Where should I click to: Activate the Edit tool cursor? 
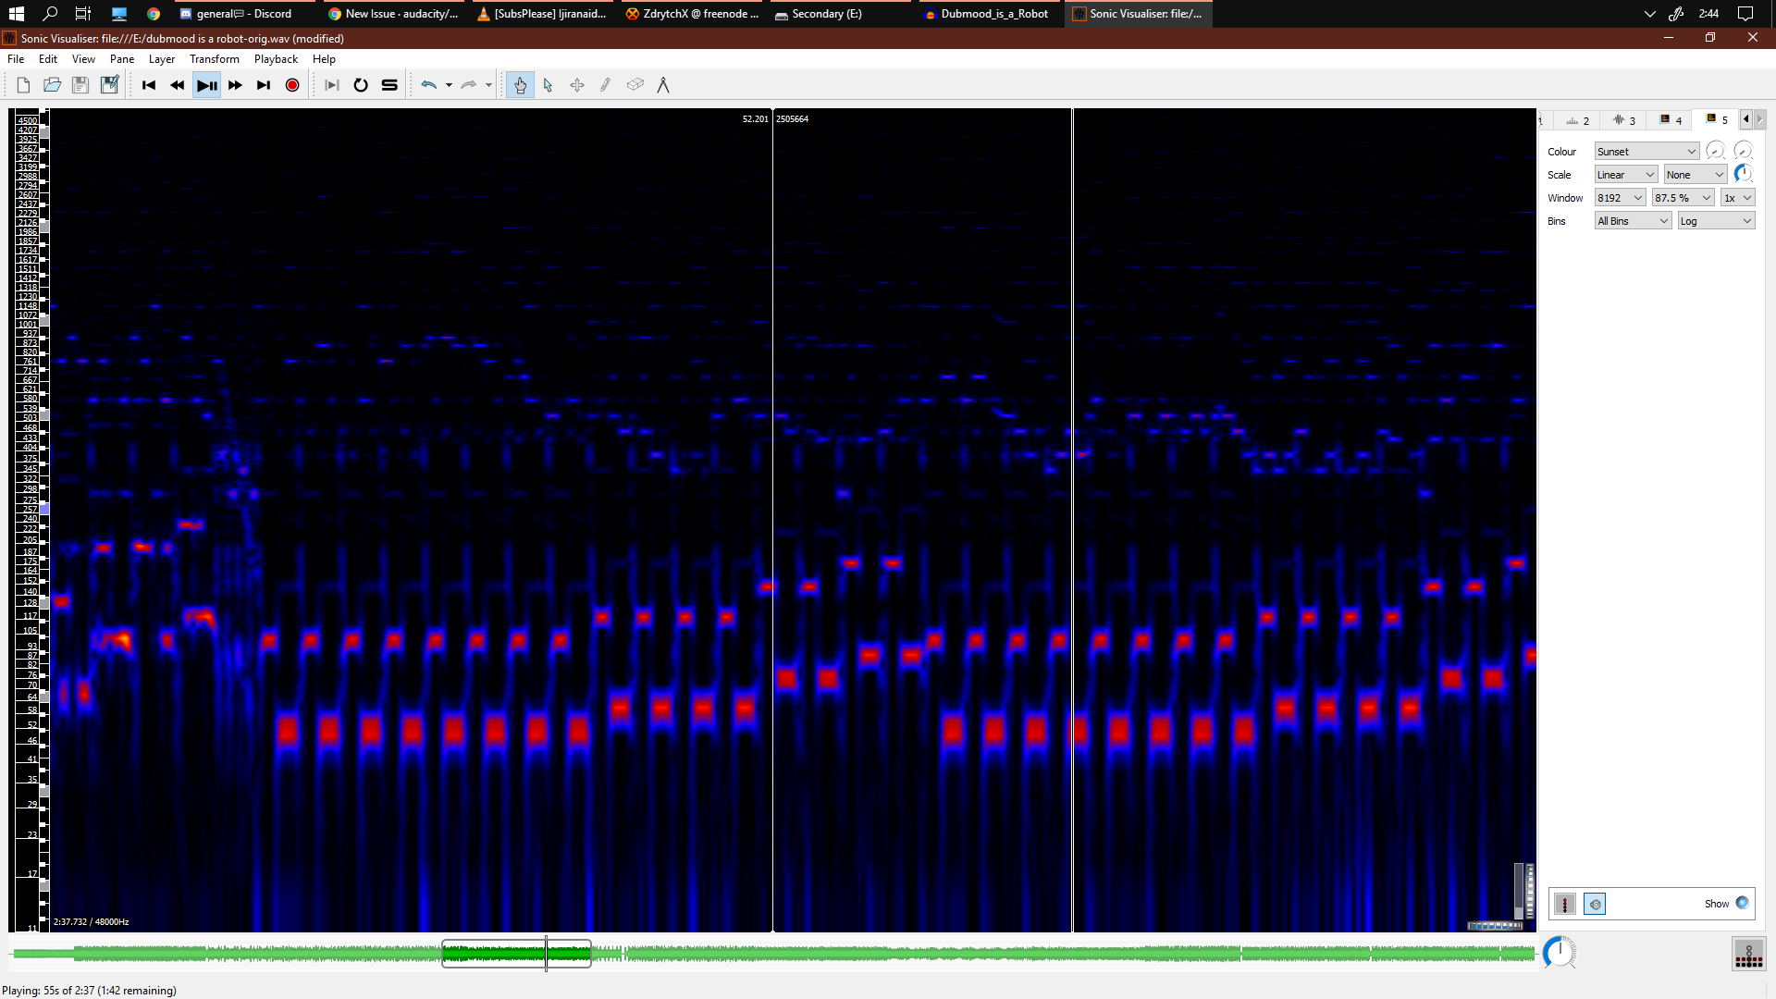(549, 84)
